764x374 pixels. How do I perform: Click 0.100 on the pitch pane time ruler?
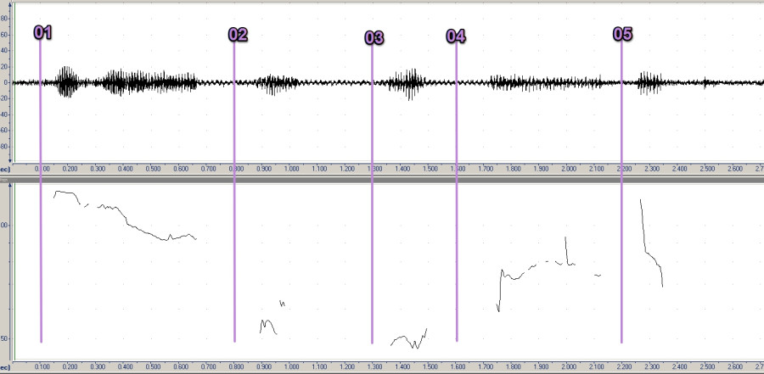[x=42, y=366]
